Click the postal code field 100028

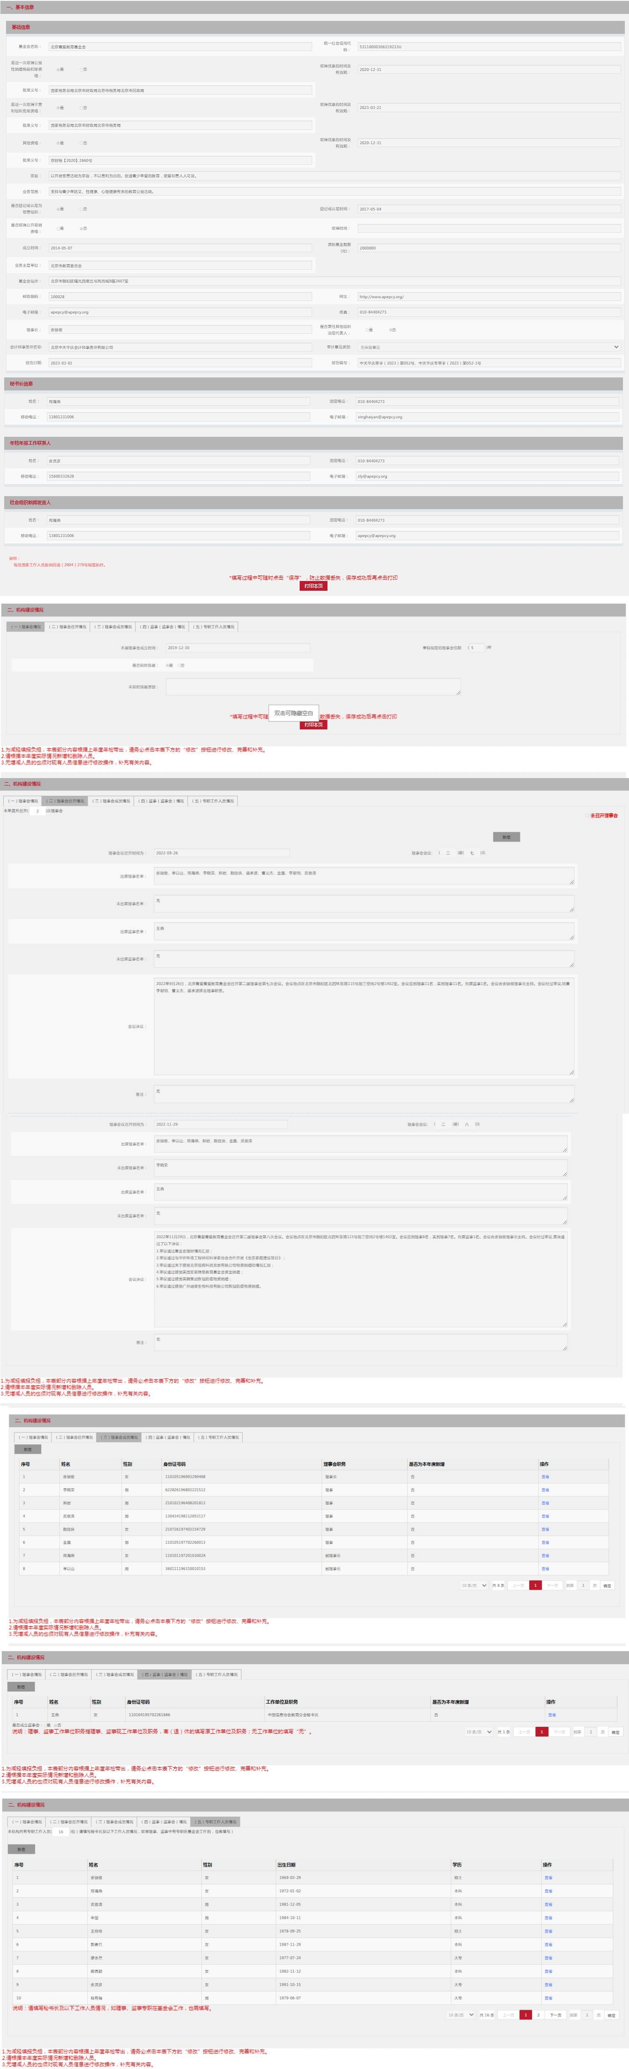pos(180,296)
